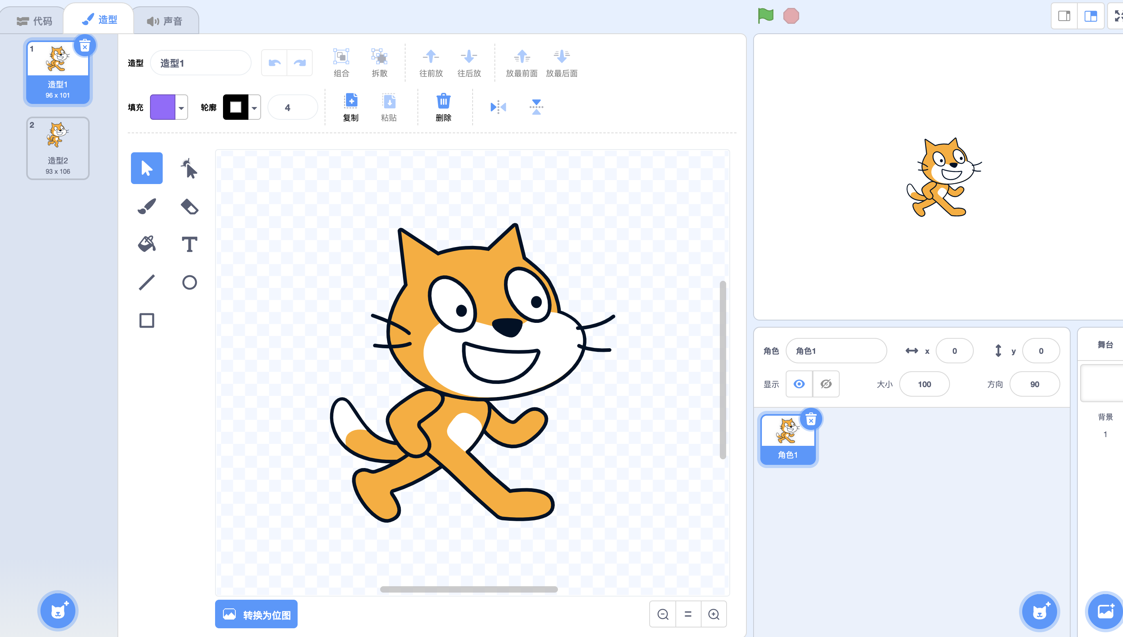This screenshot has width=1123, height=637.
Task: Show the sprite with eye icon
Action: 799,384
